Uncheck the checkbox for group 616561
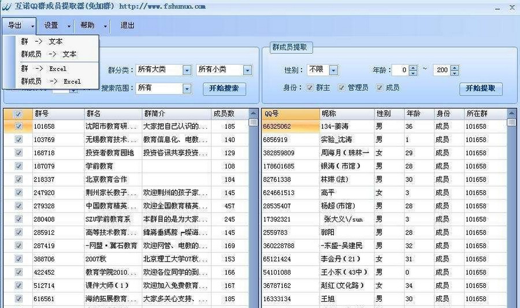Viewport: 520px width, 308px height. 18,299
